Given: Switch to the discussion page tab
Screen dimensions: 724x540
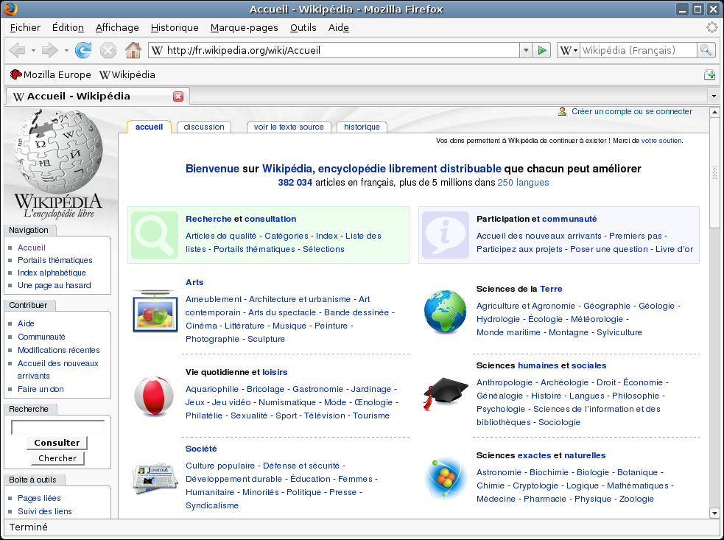Looking at the screenshot, I should click(203, 127).
